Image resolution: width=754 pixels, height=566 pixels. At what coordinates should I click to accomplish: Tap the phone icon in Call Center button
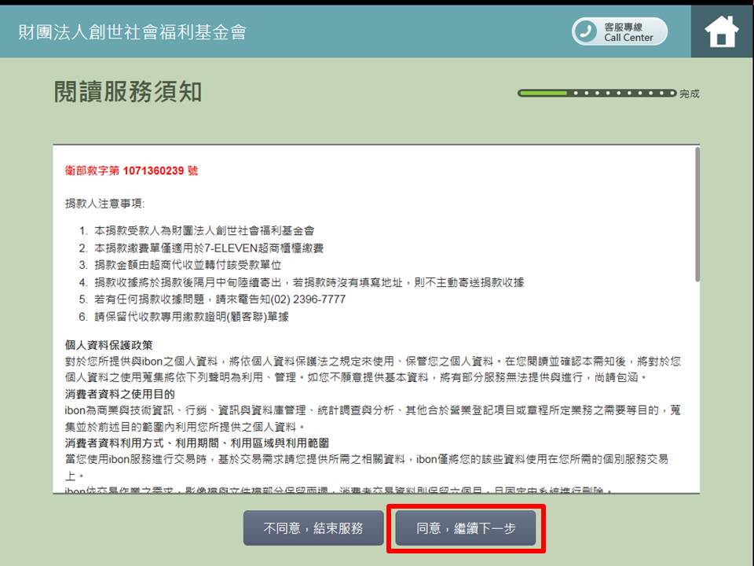click(586, 31)
